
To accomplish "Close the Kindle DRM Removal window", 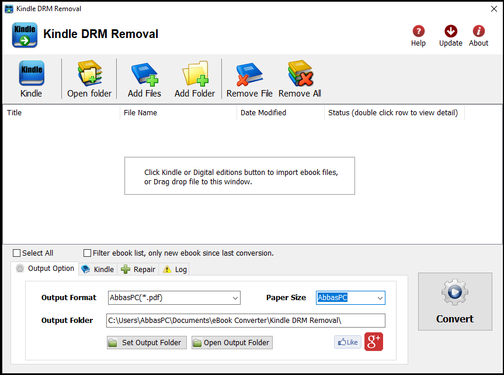I will pos(494,9).
